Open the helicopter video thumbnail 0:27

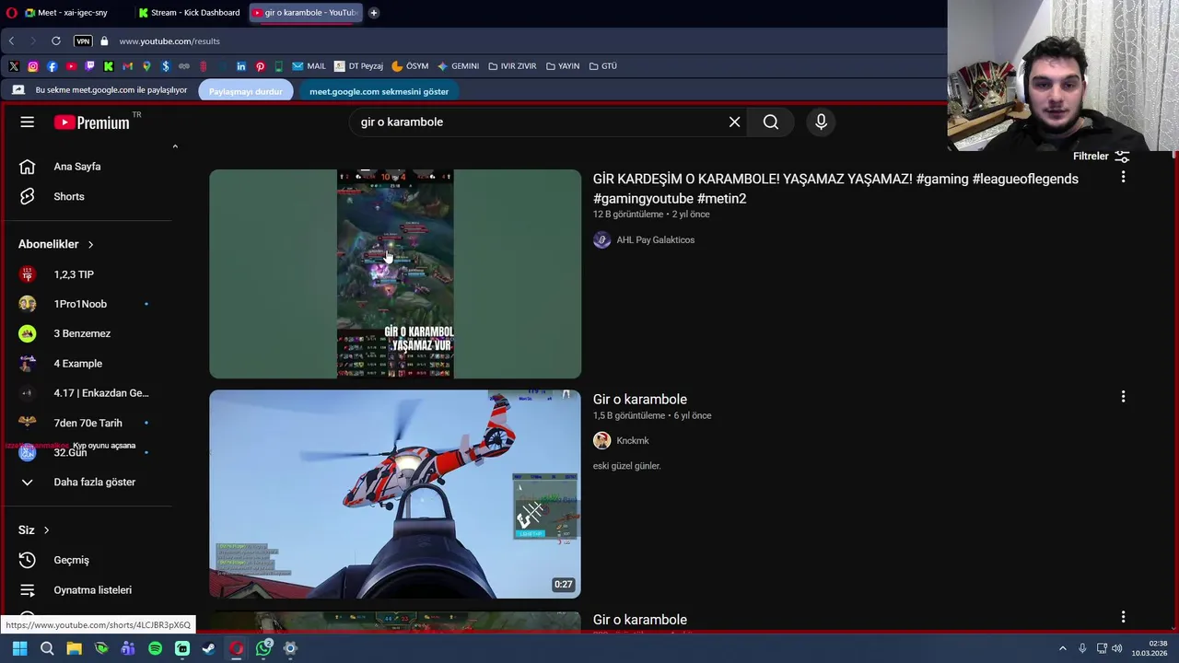(395, 494)
